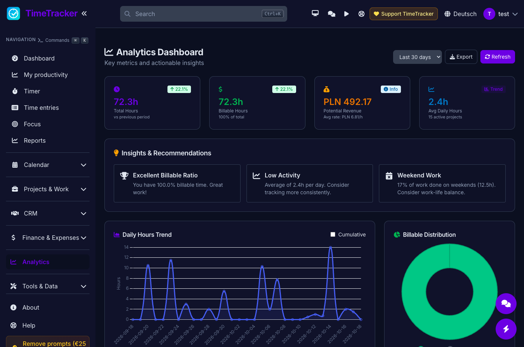The width and height of the screenshot is (524, 347).
Task: Enable the Cumulative checkbox
Action: click(x=333, y=235)
